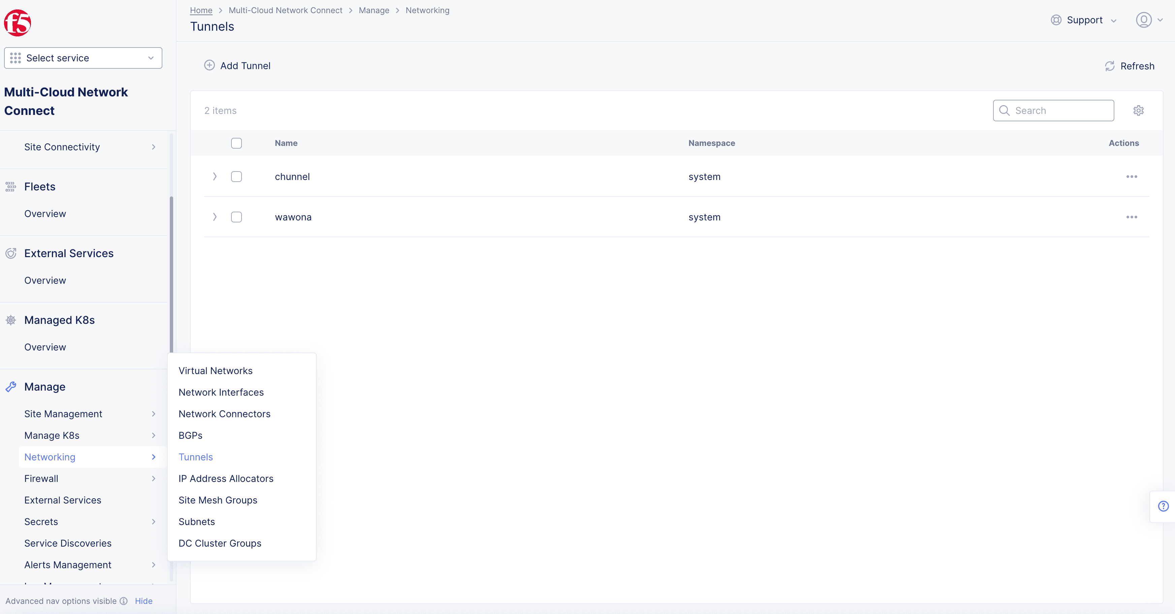Click Multi-Cloud Network Connect breadcrumb

tap(286, 10)
